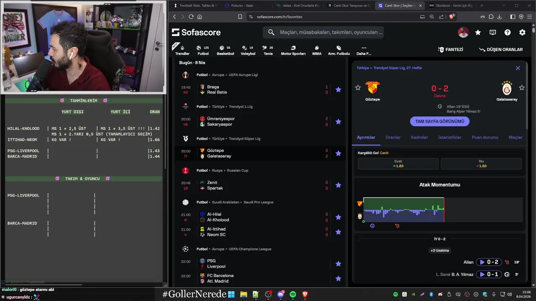Toggle browser sidebar panel icon

pos(513,17)
